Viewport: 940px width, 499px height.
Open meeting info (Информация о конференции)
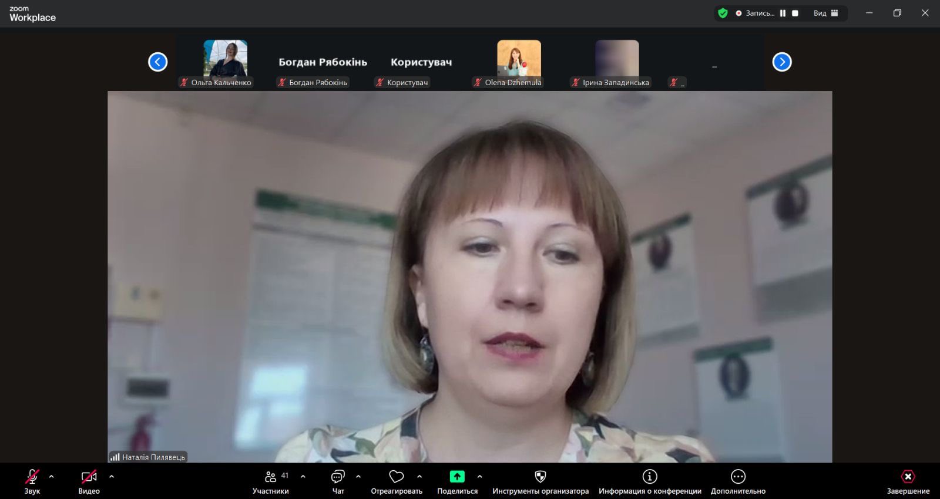coord(650,481)
